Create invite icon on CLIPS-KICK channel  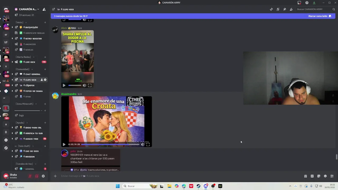(42, 80)
